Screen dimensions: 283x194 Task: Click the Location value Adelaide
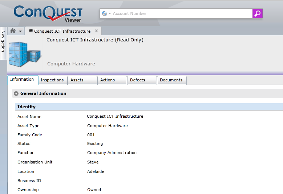click(x=96, y=171)
